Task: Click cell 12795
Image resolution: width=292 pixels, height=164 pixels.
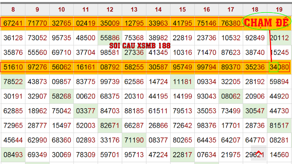Action: [x=134, y=23]
